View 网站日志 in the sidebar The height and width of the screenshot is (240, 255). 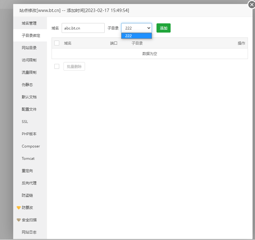tap(29, 232)
